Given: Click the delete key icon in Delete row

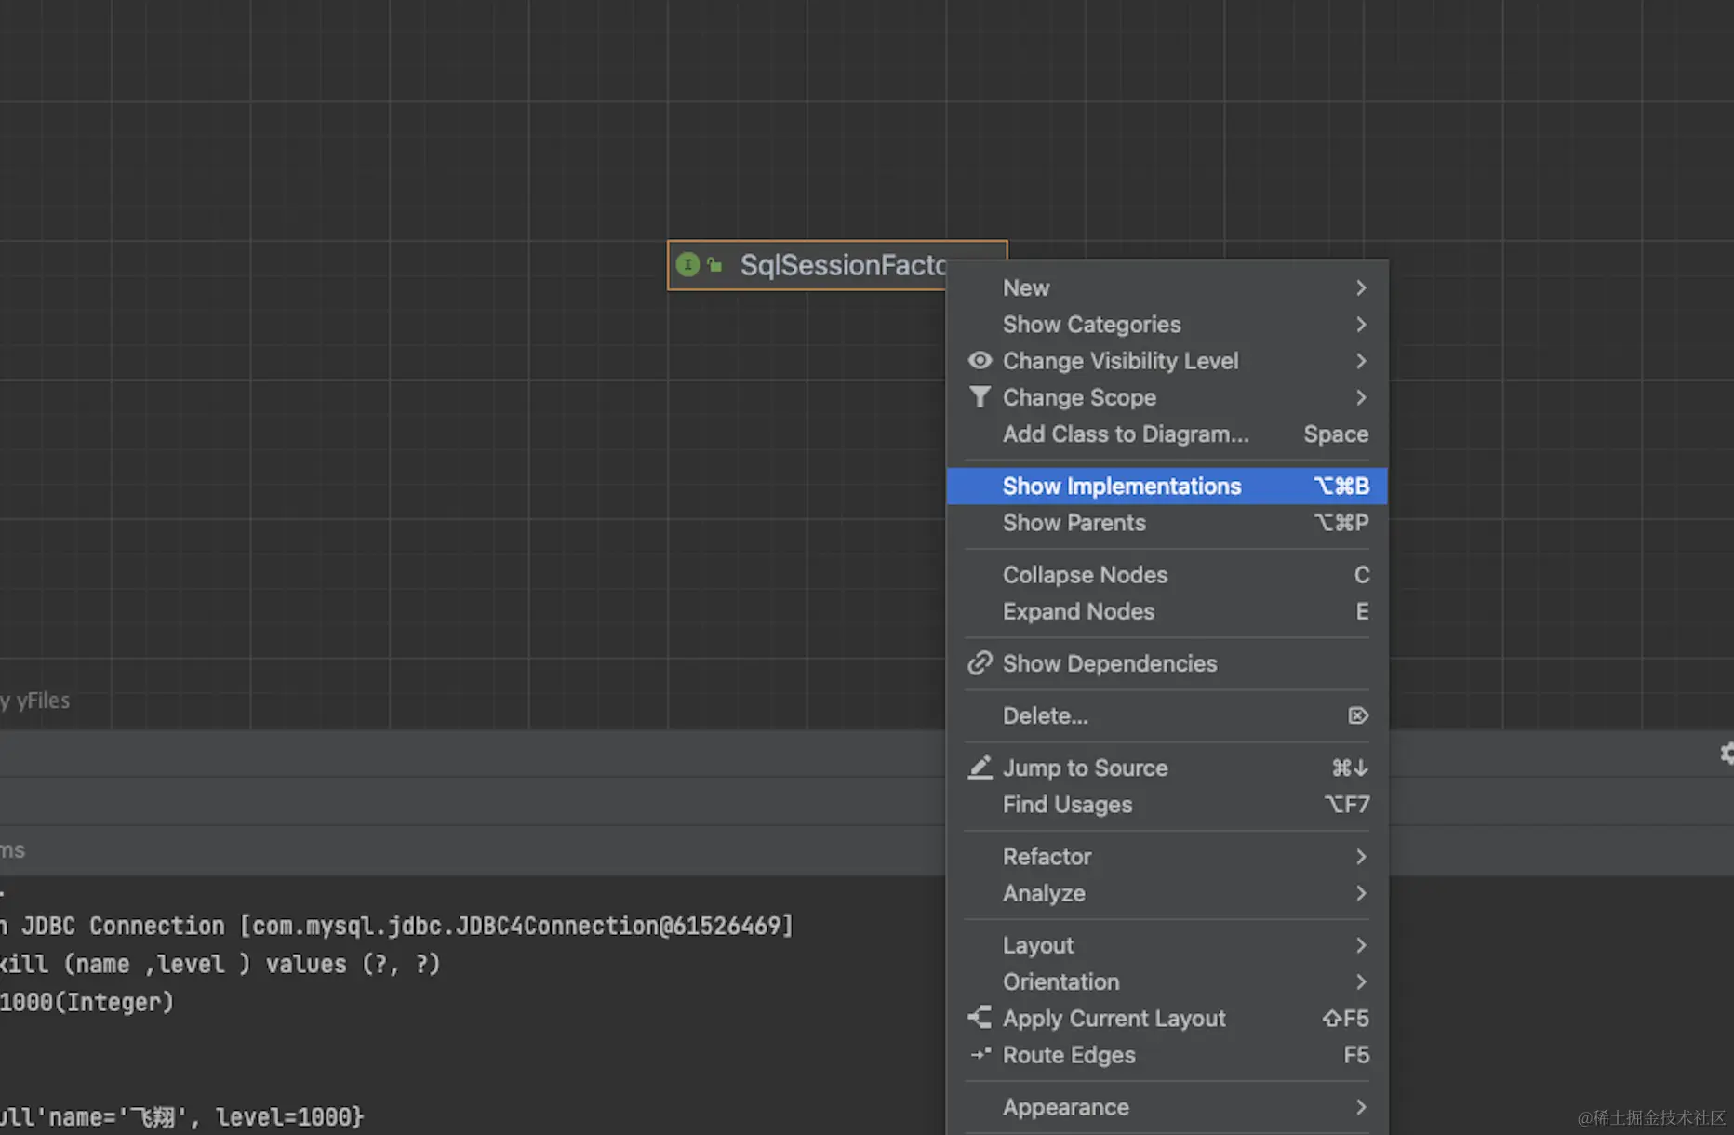Looking at the screenshot, I should coord(1357,715).
